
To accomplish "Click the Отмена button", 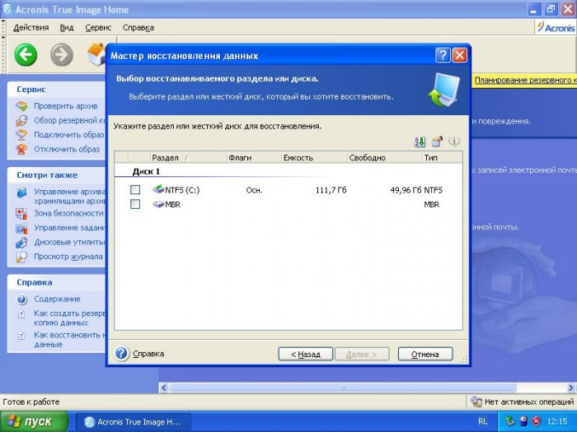I will [x=425, y=354].
